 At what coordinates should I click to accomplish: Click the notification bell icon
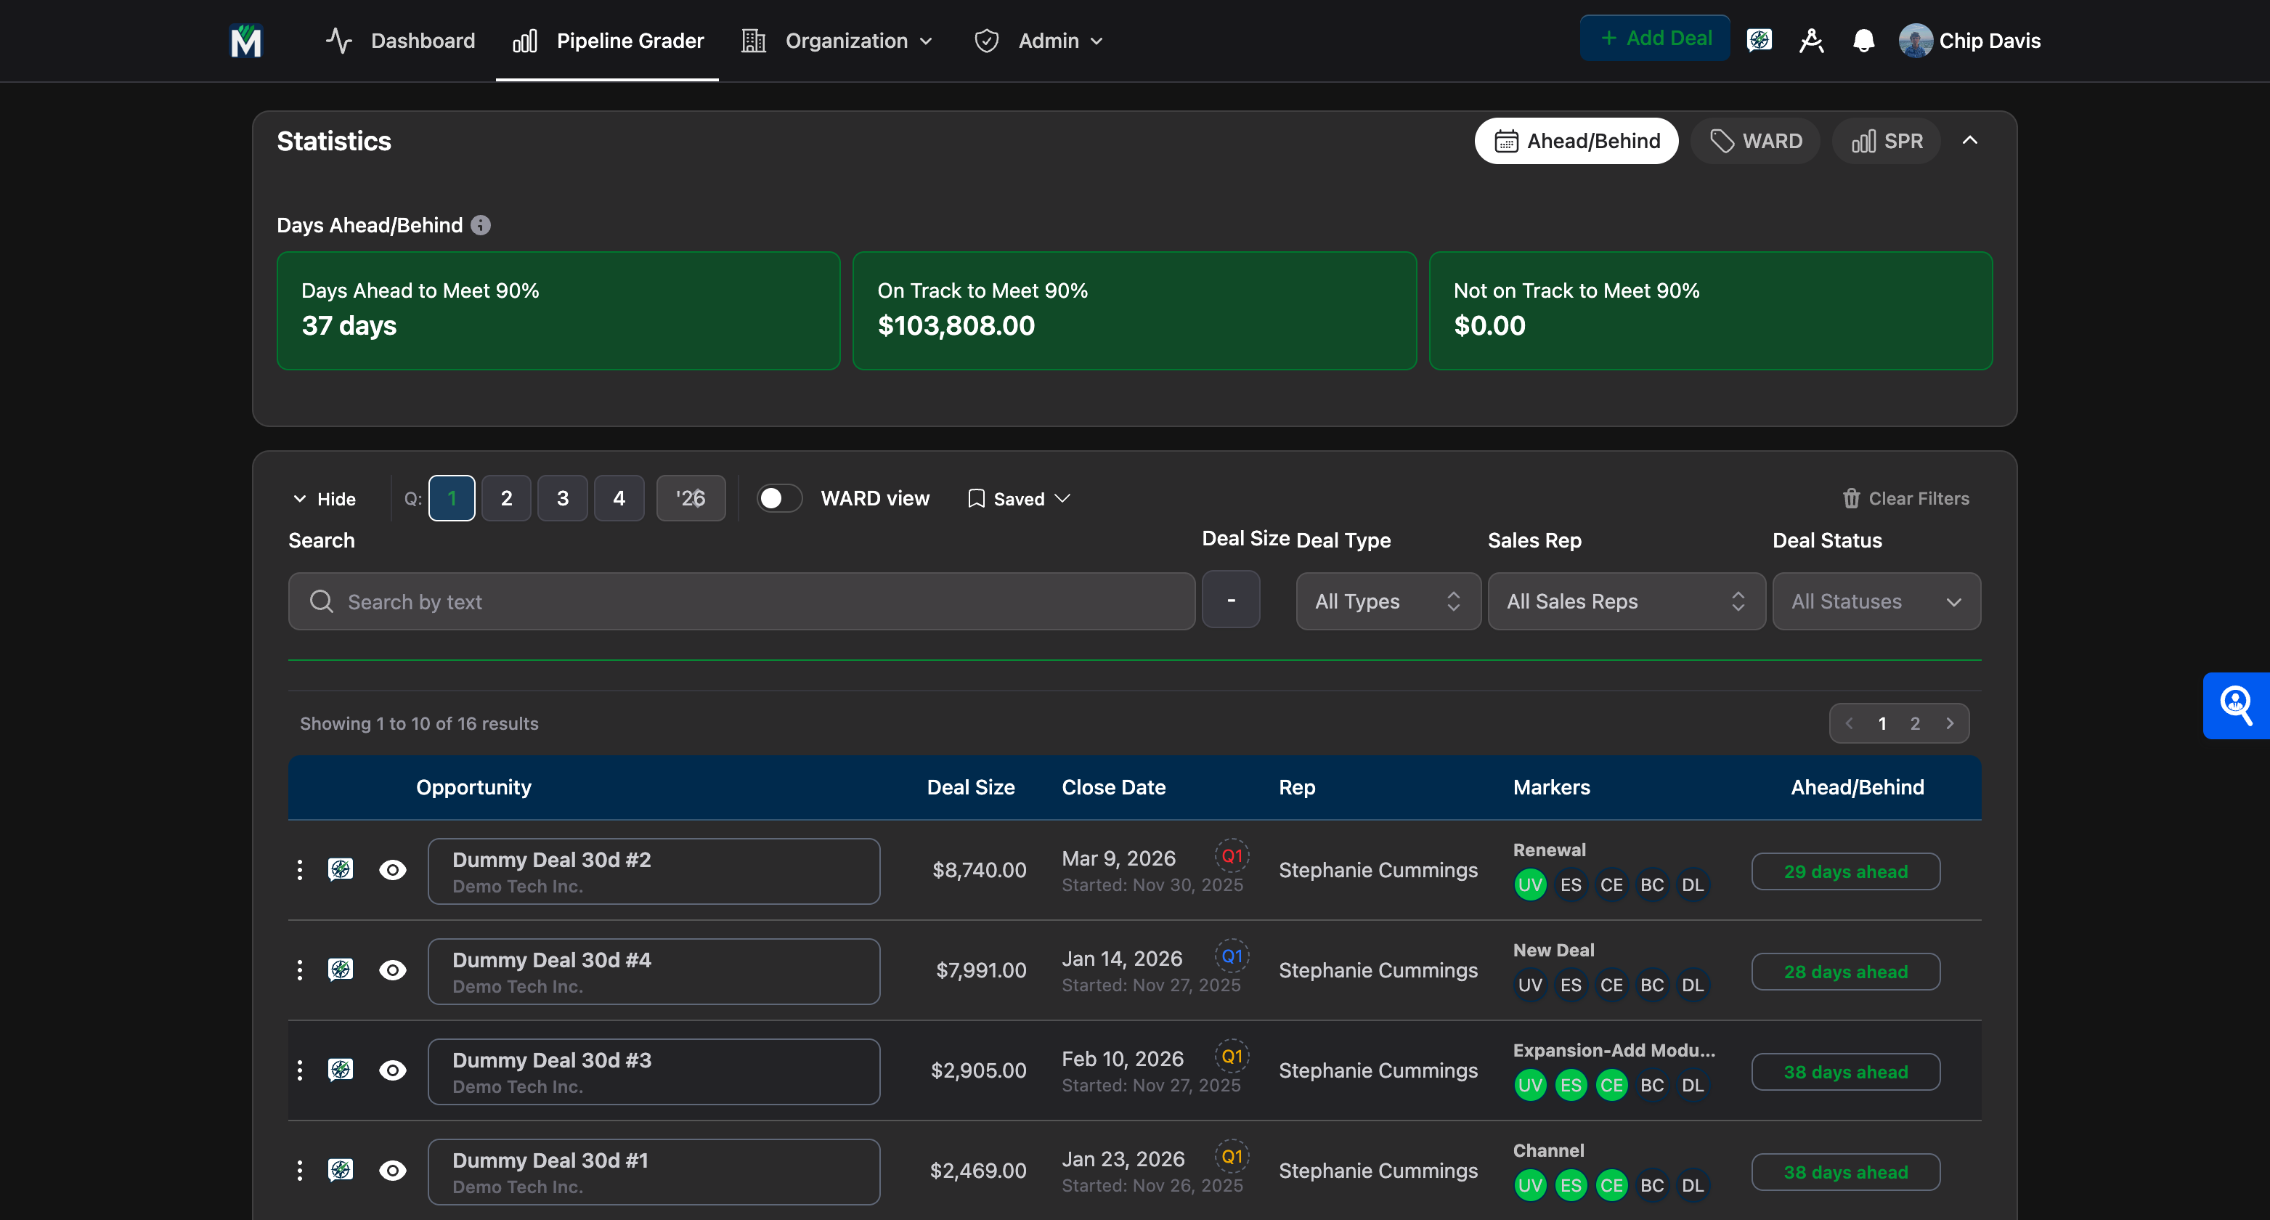click(1863, 41)
